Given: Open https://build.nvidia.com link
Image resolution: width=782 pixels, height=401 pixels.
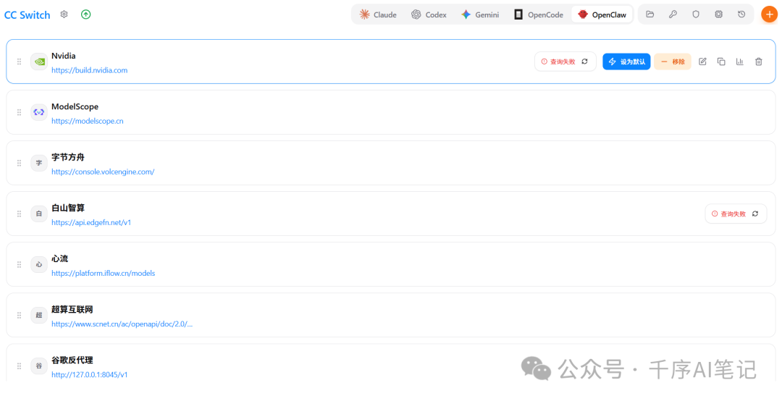Looking at the screenshot, I should tap(89, 70).
